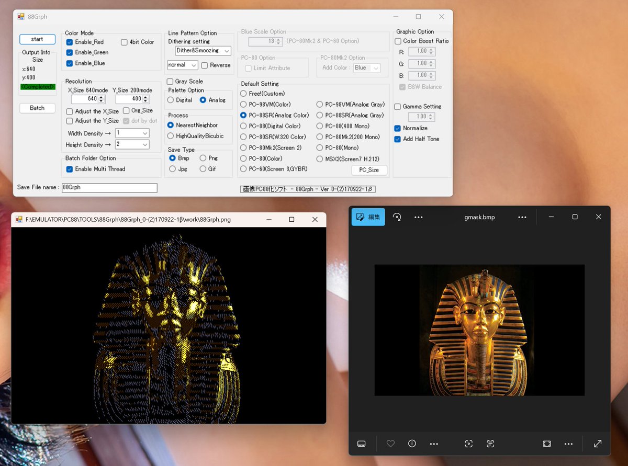The height and width of the screenshot is (466, 628).
Task: Open the Dither&Smoozing dithering dropdown
Action: (203, 51)
